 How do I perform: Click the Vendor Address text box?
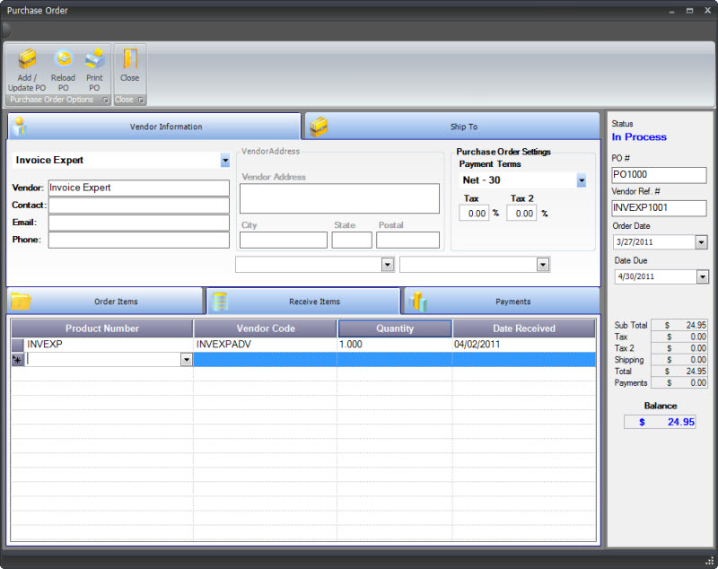point(339,198)
